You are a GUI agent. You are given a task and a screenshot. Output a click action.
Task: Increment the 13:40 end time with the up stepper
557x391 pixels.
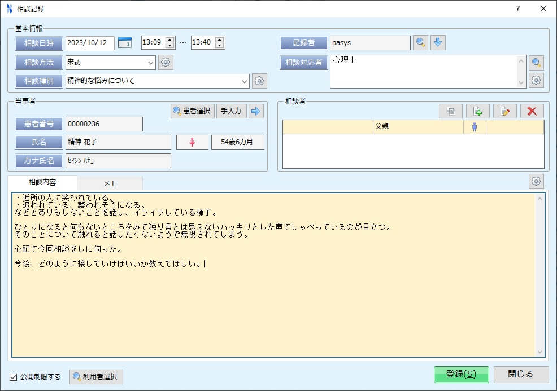[x=220, y=39]
